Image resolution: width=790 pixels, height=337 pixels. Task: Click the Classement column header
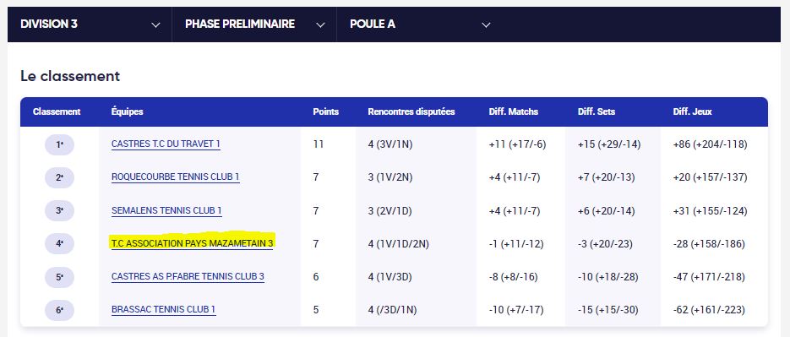click(x=57, y=111)
